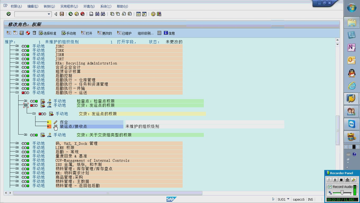Screen dimensions: 360x203
Task: Open the 帮助(H) menu
Action: tap(122, 6)
